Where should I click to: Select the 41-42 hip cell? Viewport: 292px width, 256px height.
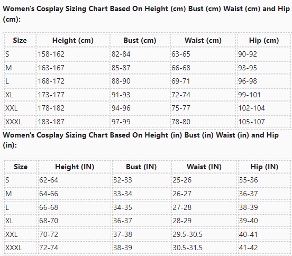(264, 248)
